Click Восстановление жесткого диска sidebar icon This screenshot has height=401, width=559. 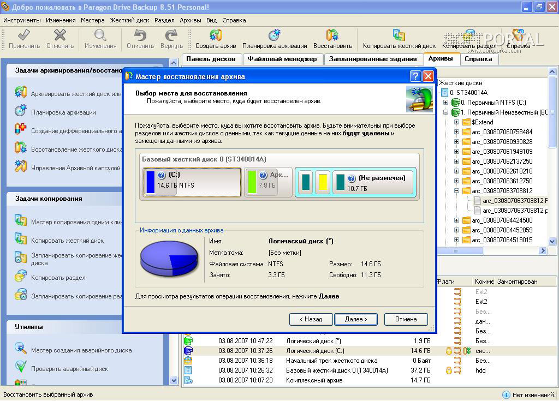[x=21, y=147]
